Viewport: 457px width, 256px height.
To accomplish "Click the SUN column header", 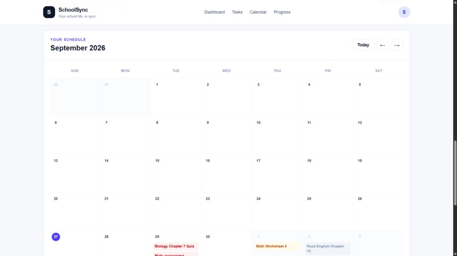I will point(75,71).
